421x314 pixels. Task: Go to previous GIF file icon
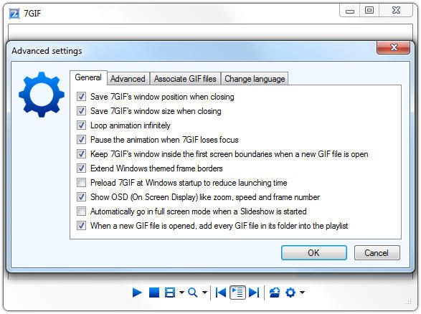point(221,292)
